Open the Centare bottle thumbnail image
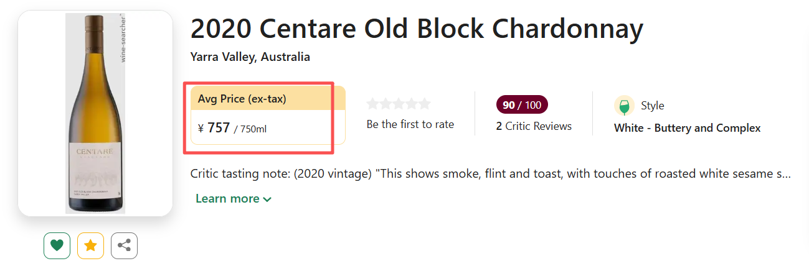The height and width of the screenshot is (261, 809). [x=95, y=113]
